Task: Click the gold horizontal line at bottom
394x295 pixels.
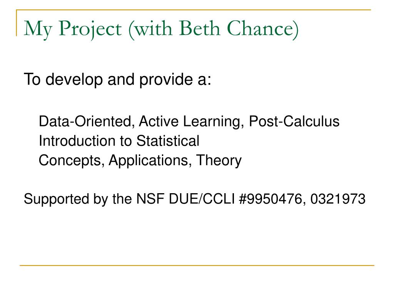Action: click(197, 265)
